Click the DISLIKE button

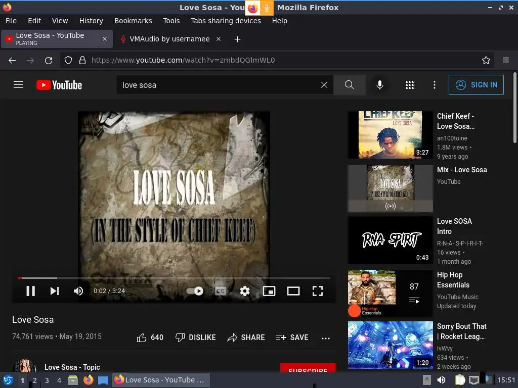pyautogui.click(x=196, y=337)
